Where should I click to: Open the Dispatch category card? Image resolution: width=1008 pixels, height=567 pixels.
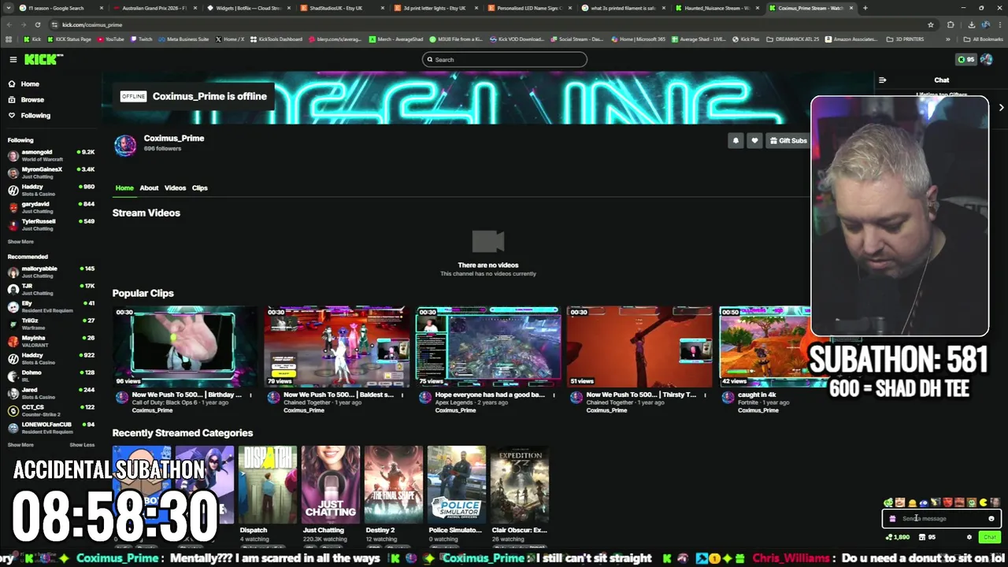(x=268, y=484)
